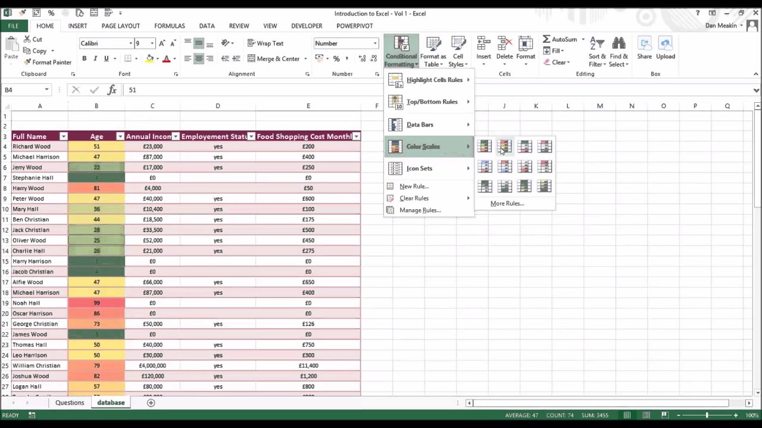The width and height of the screenshot is (762, 428).
Task: Apply the Green-White-Red color scale preset
Action: click(525, 147)
